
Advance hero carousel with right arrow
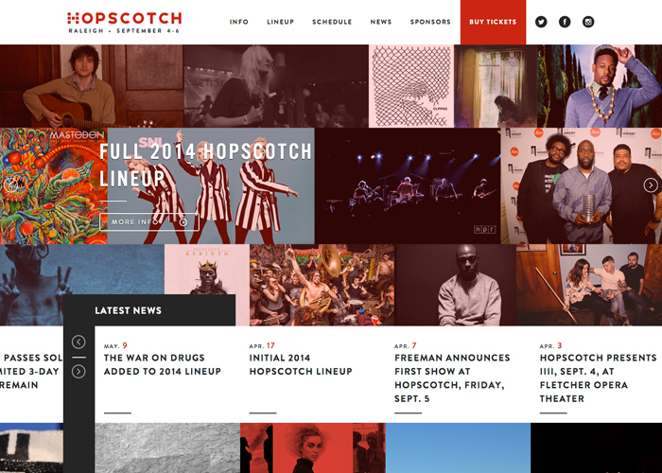[651, 185]
